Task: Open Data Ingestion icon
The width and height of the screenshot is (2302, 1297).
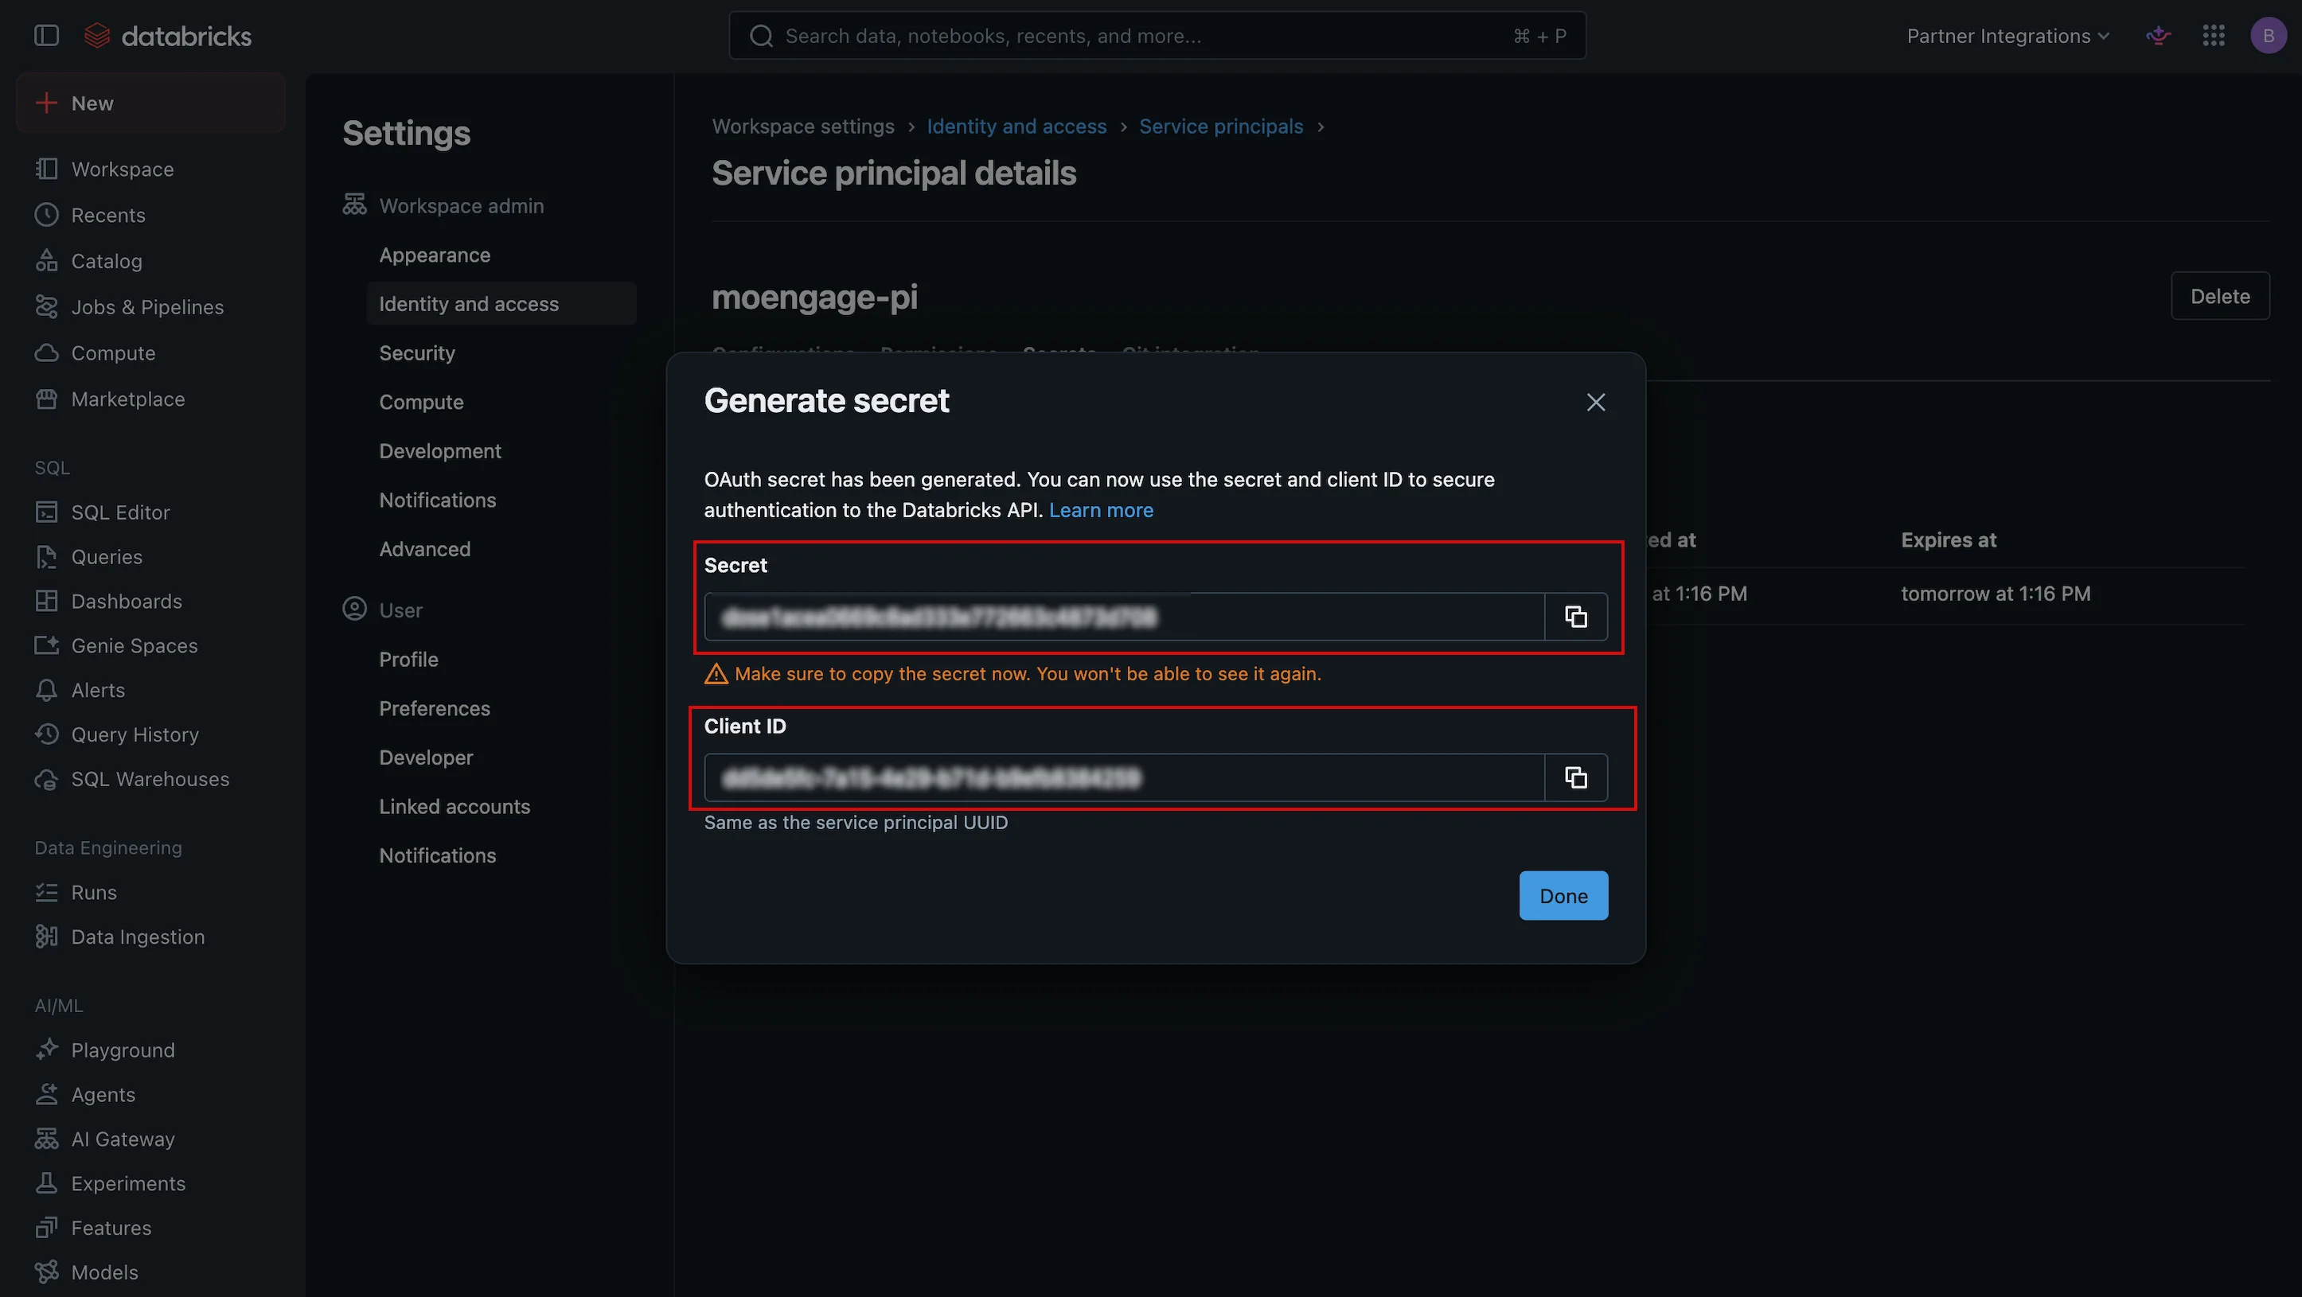Action: [x=46, y=936]
